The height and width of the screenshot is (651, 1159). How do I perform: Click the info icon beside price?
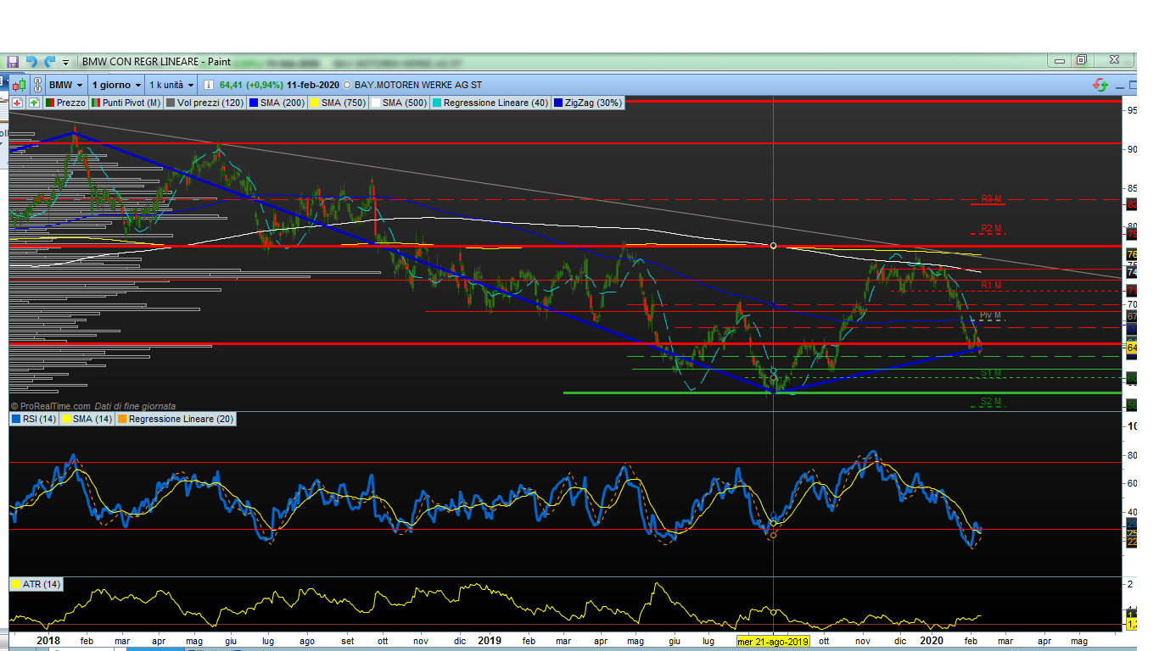[209, 85]
